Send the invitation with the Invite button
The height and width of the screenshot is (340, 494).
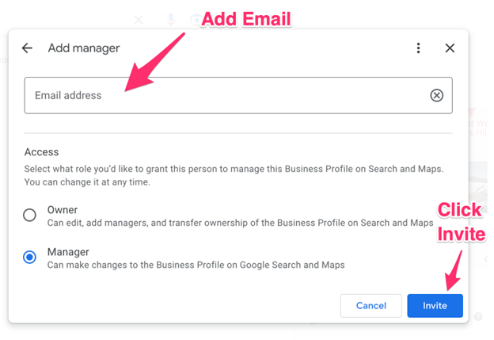[x=435, y=306]
